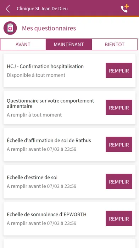The height and width of the screenshot is (248, 139).
Task: Click the Clinique St Jean De Dieu header title
Action: [42, 9]
